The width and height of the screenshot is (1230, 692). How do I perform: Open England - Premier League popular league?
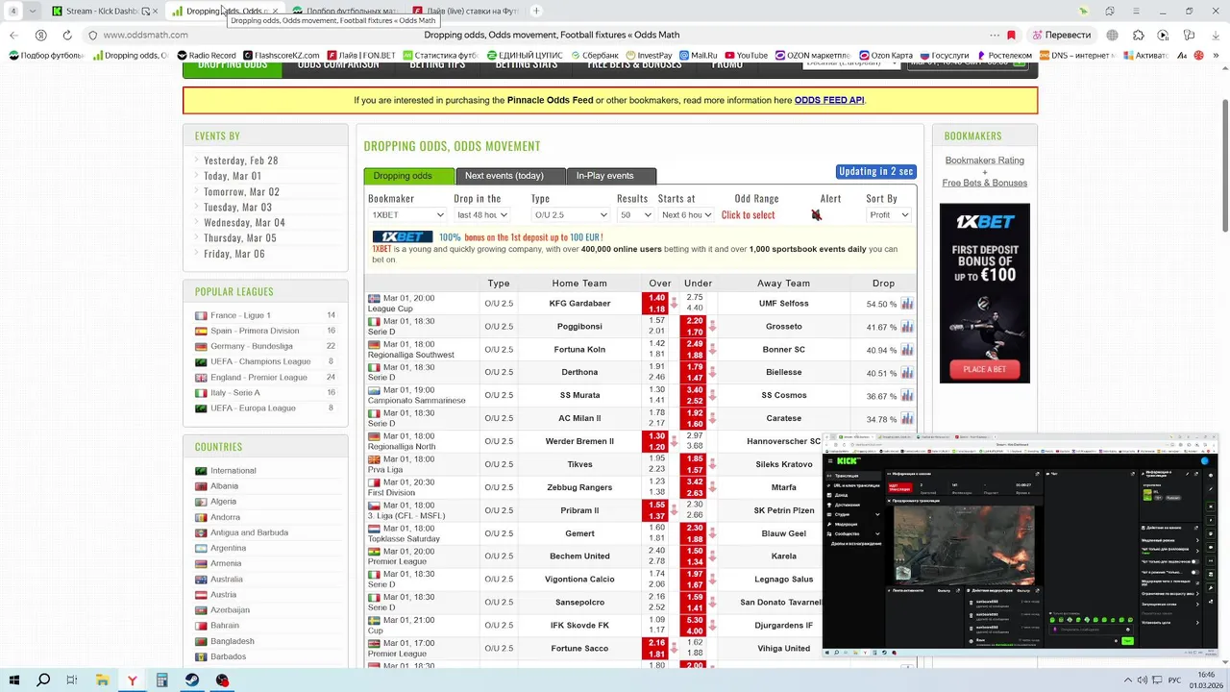(x=258, y=377)
